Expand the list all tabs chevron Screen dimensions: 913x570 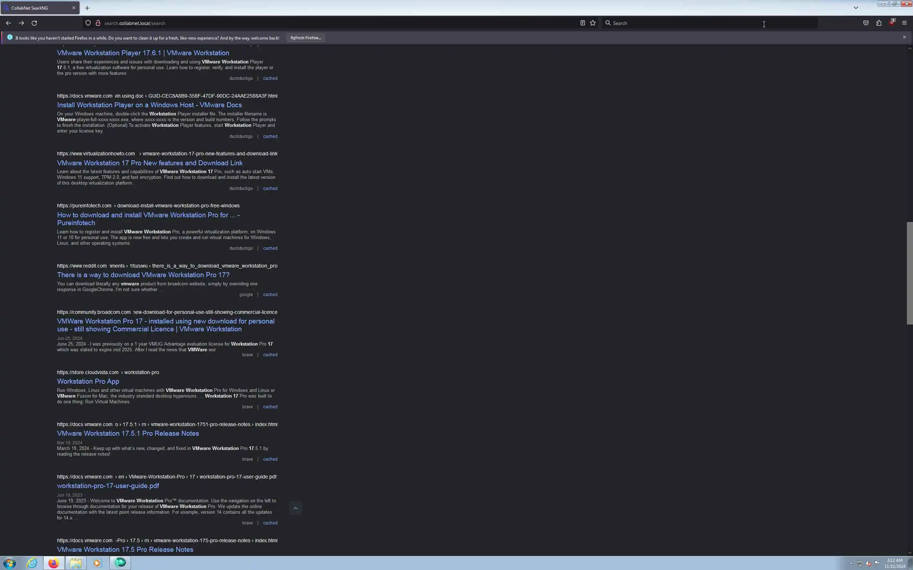point(856,7)
